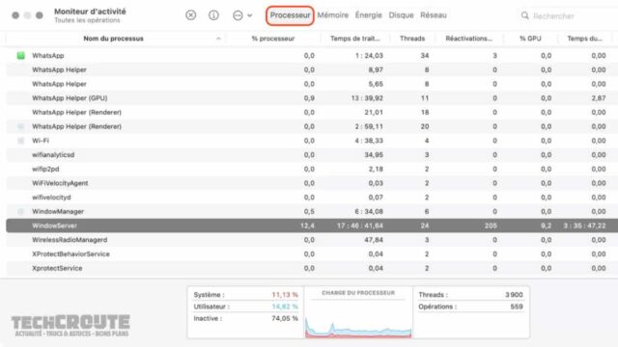Select the XProtectBehaviorService process
Viewport: 618px width, 347px height.
(x=312, y=254)
